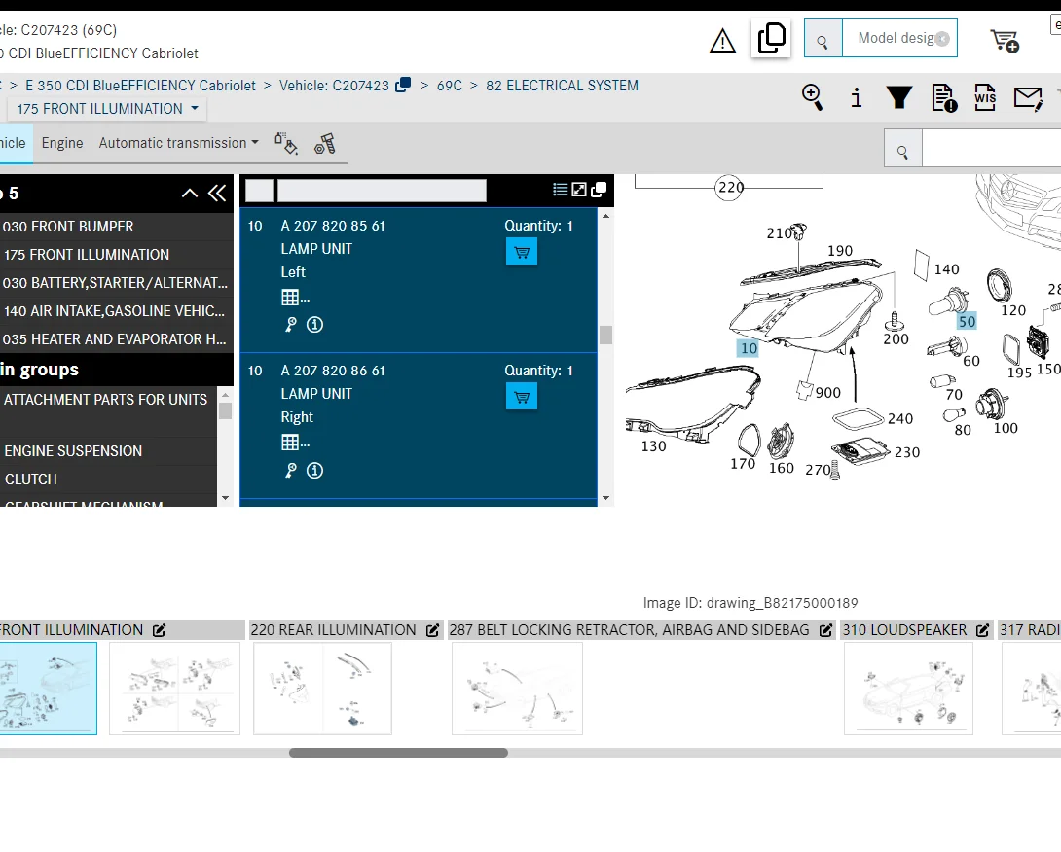Clear the Model designation search field
This screenshot has height=852, width=1061.
click(x=942, y=39)
